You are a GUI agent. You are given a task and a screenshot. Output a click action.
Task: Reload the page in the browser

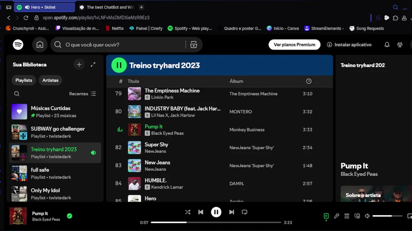26,18
